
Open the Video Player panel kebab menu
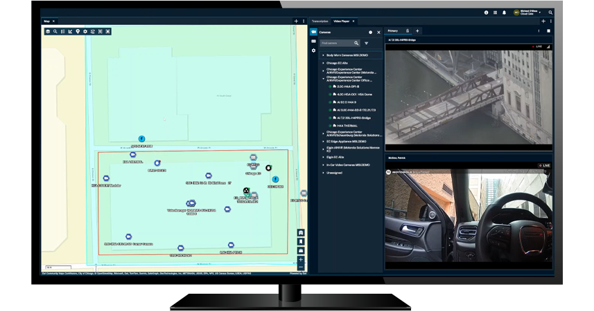click(x=550, y=21)
